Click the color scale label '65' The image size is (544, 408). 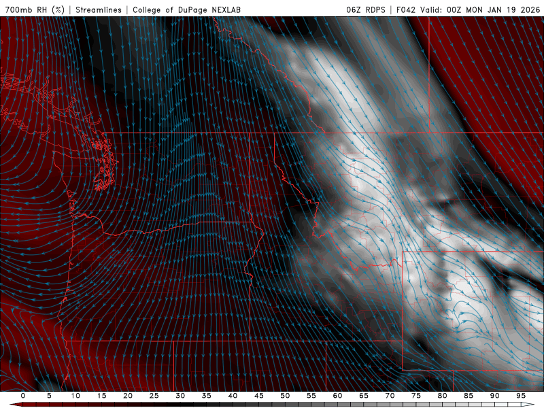point(364,396)
